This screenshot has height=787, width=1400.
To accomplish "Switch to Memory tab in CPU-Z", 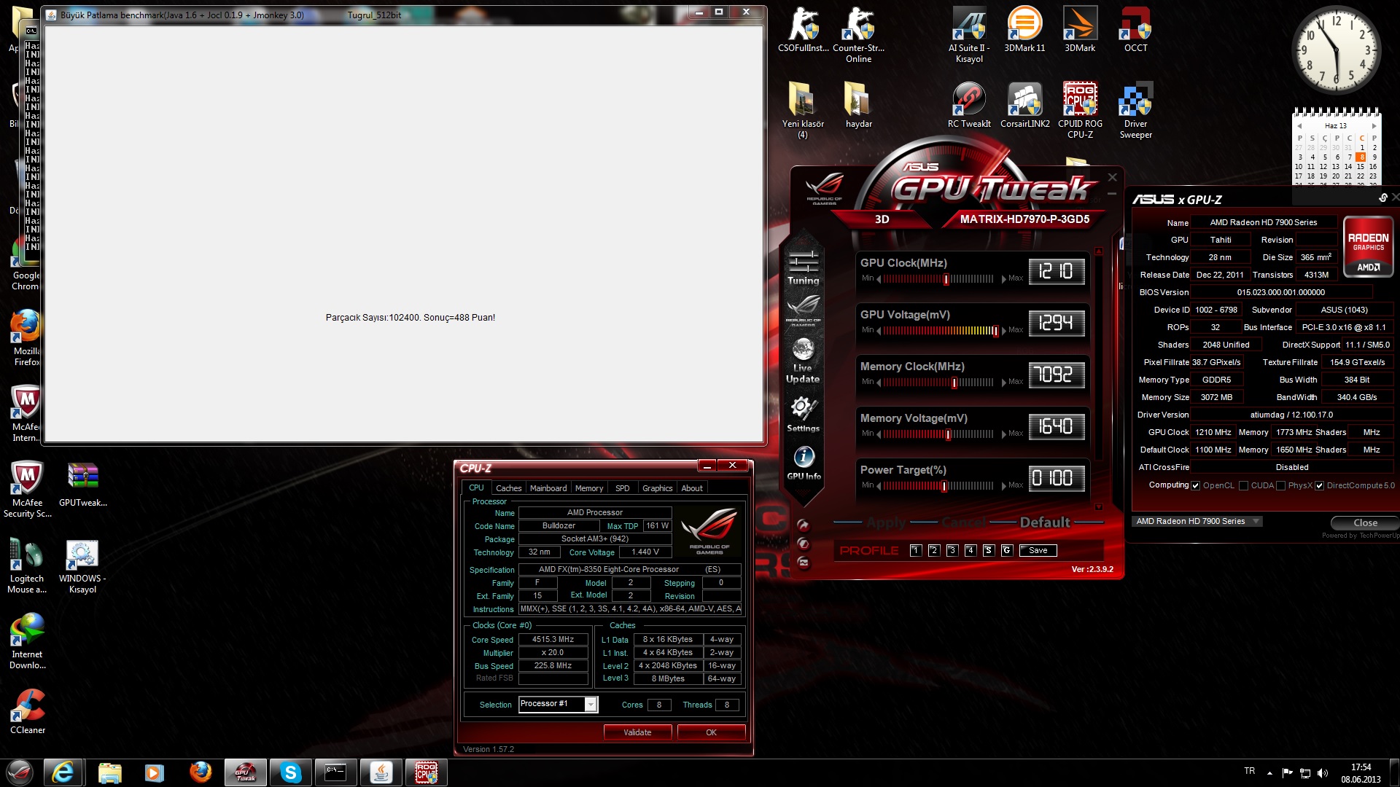I will click(588, 488).
